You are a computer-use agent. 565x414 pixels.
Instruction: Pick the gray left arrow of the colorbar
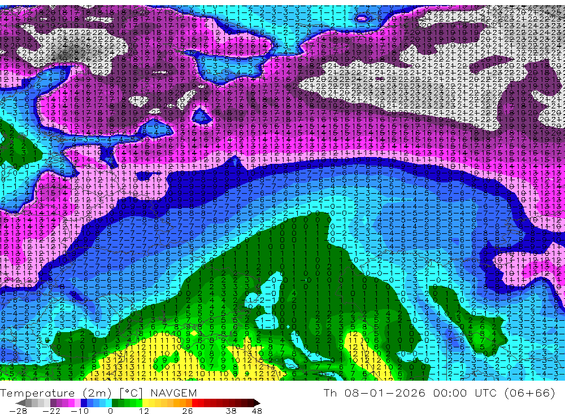[20, 403]
